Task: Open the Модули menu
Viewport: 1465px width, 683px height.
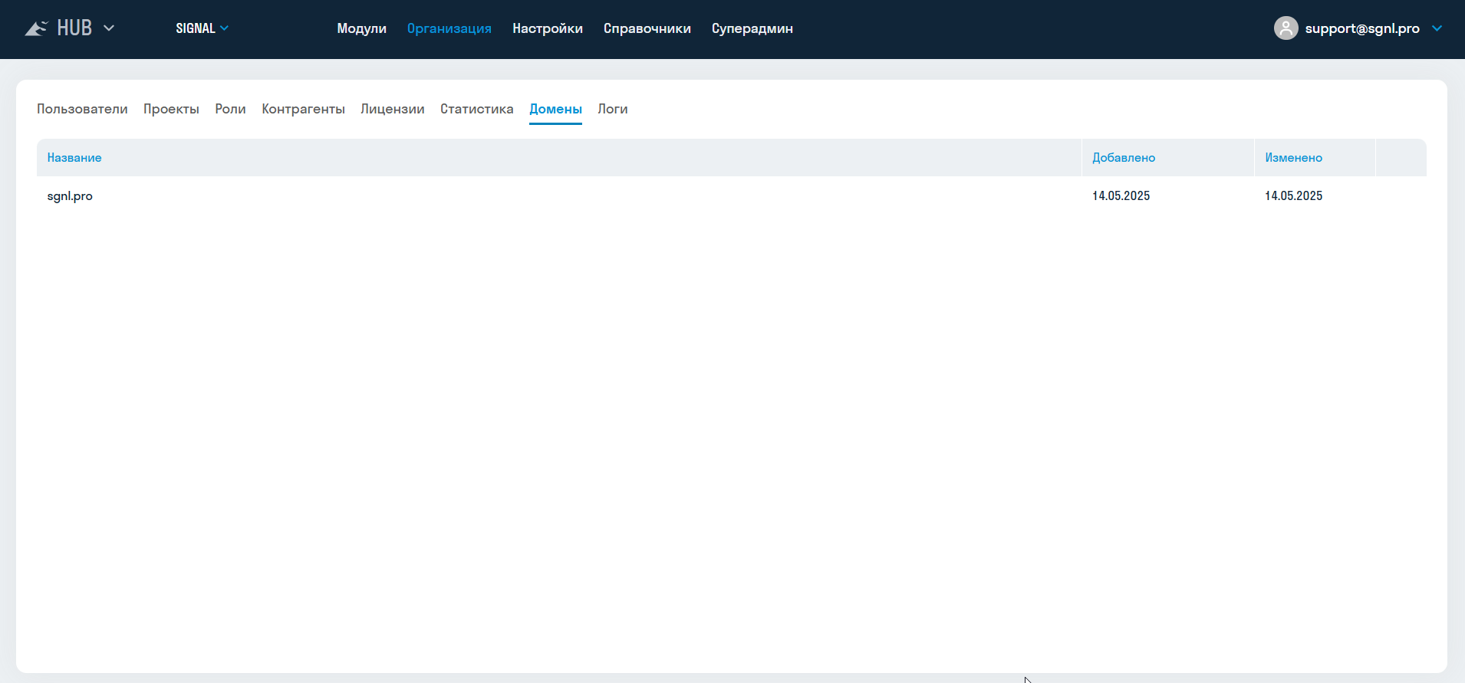Action: coord(361,28)
